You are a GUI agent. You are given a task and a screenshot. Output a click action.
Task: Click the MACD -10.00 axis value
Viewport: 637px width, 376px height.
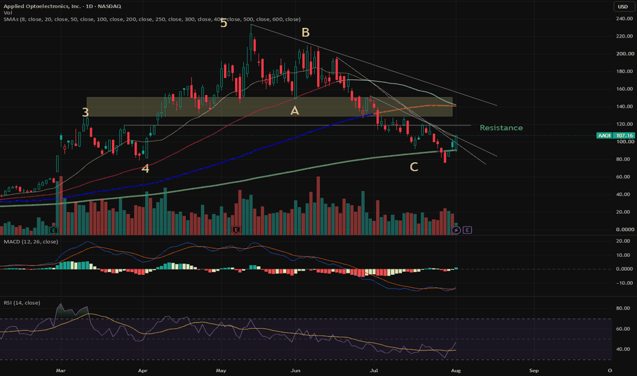coord(625,283)
